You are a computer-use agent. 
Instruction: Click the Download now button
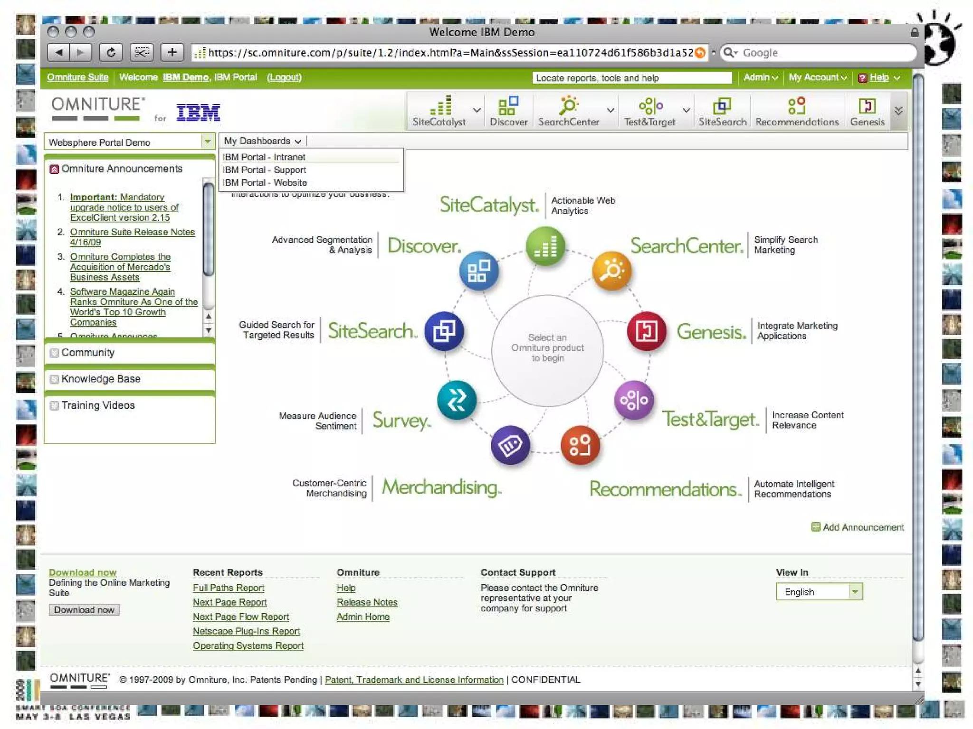click(x=84, y=610)
